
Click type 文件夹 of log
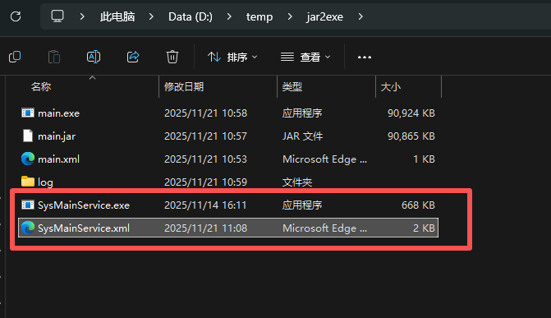coord(297,182)
